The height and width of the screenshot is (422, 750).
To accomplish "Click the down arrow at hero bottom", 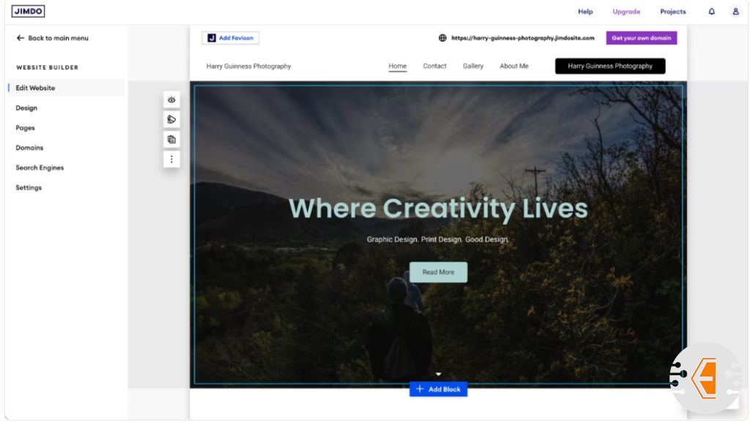I will pyautogui.click(x=439, y=374).
